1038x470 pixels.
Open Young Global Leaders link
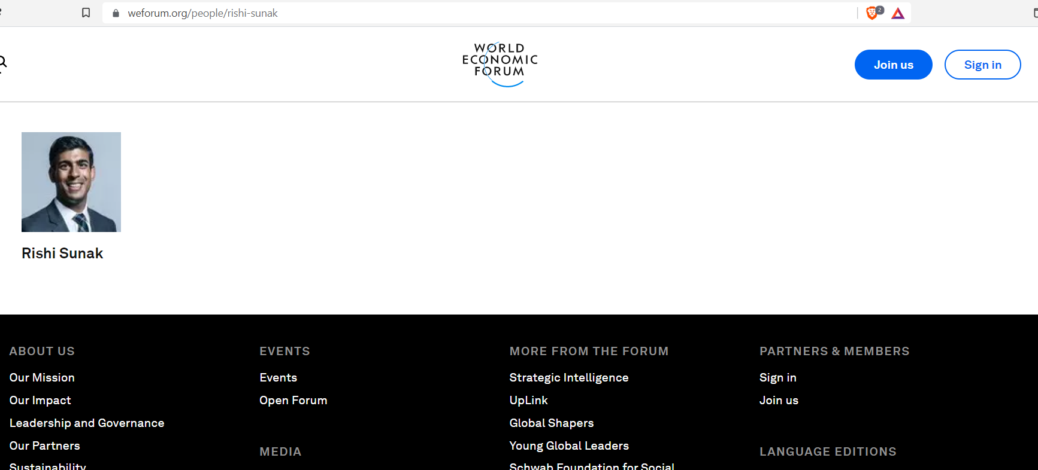(569, 445)
